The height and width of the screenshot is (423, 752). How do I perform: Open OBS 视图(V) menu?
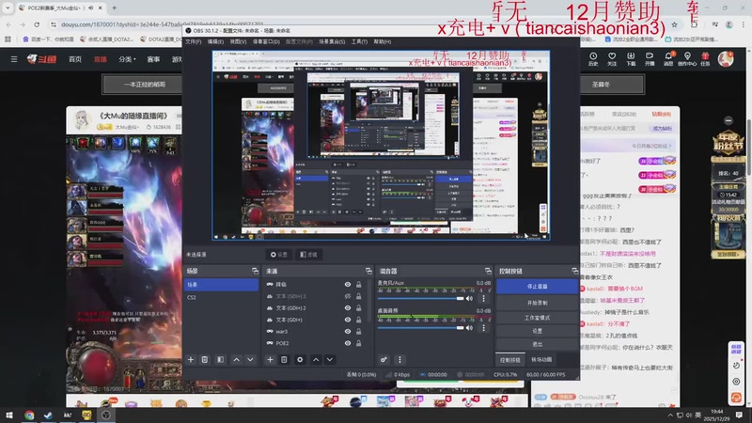click(x=238, y=41)
